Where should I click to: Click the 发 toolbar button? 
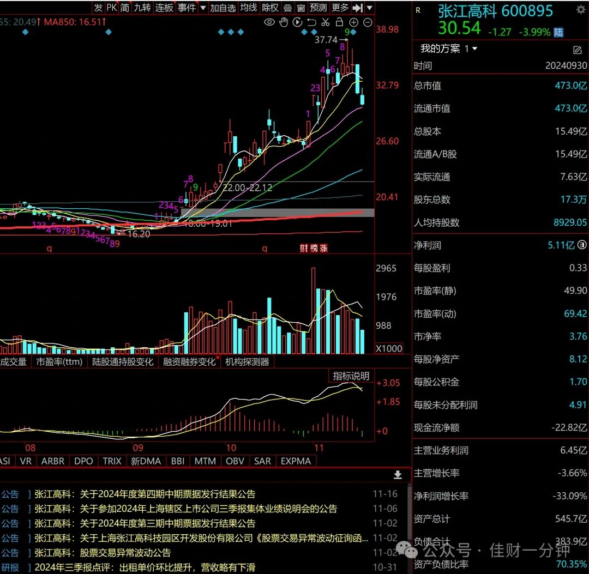[x=98, y=8]
